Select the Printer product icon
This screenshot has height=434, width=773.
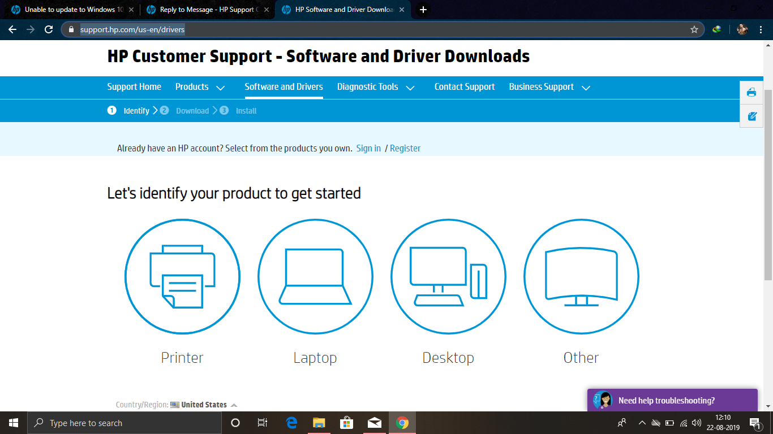tap(182, 277)
